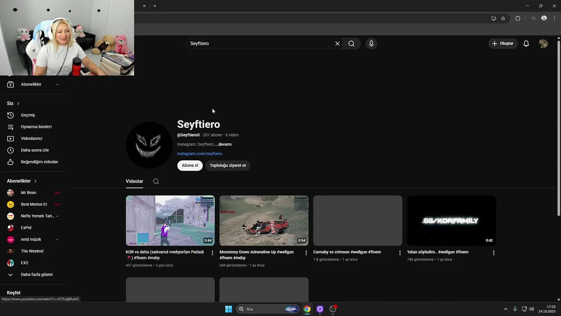Click the page vertical scrollbar
Screen dimensions: 561x316
tap(558, 127)
